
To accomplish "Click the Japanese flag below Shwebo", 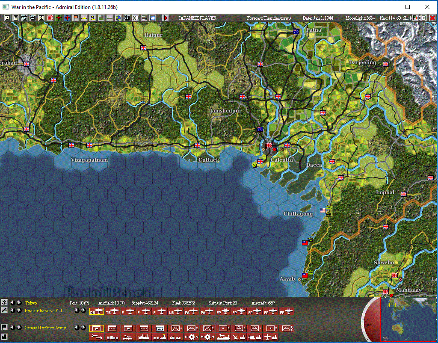I will click(395, 275).
